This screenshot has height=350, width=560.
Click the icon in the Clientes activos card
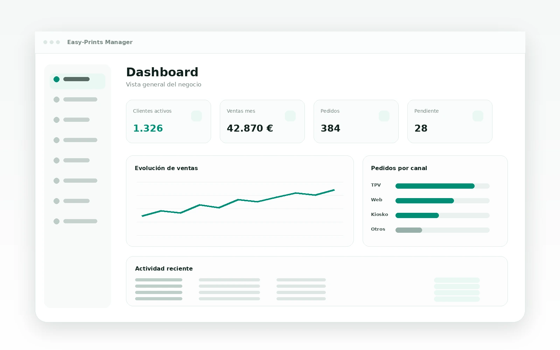pos(196,116)
